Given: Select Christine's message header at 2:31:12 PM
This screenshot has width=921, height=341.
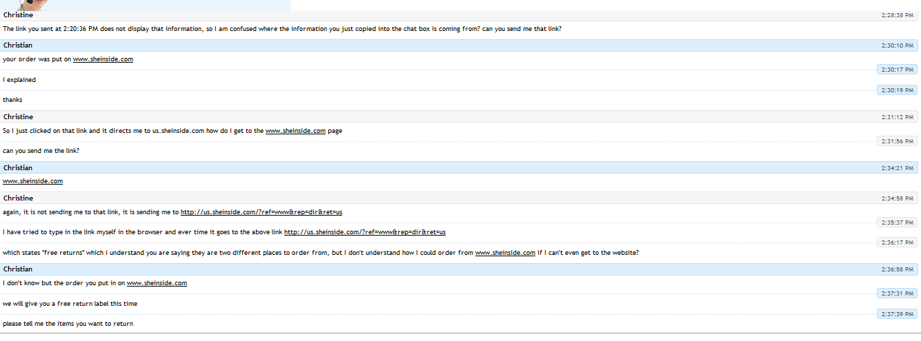Looking at the screenshot, I should [18, 117].
